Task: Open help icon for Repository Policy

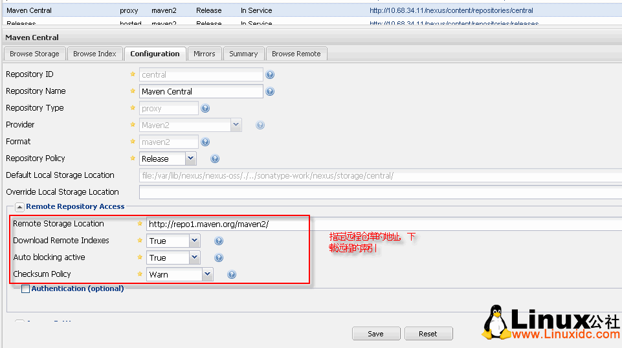Action: tap(215, 159)
